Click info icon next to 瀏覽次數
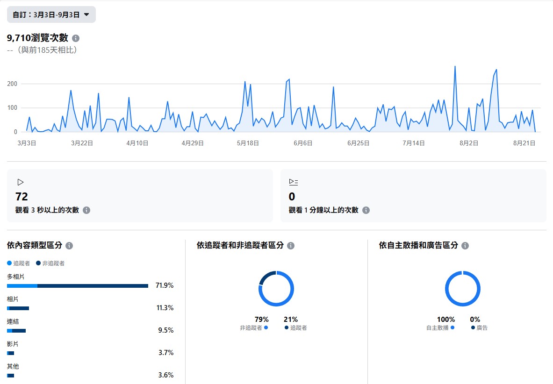Image resolution: width=553 pixels, height=384 pixels. (76, 38)
